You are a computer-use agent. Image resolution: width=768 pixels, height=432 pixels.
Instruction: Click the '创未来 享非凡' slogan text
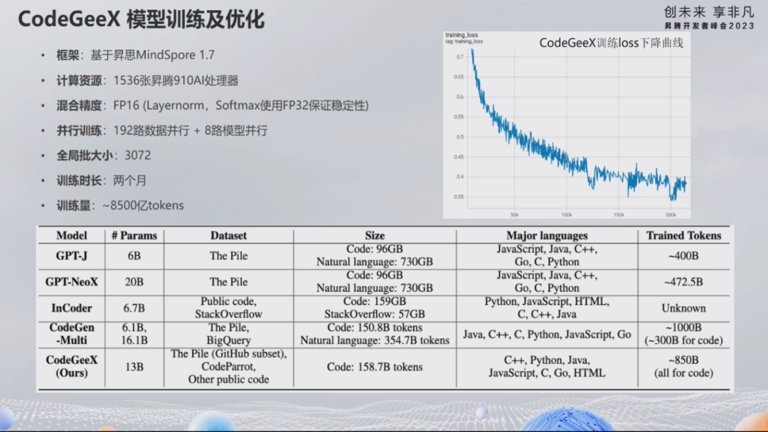pos(709,12)
